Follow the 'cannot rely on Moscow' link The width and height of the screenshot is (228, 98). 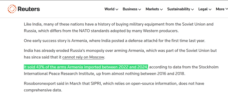tap(83, 57)
